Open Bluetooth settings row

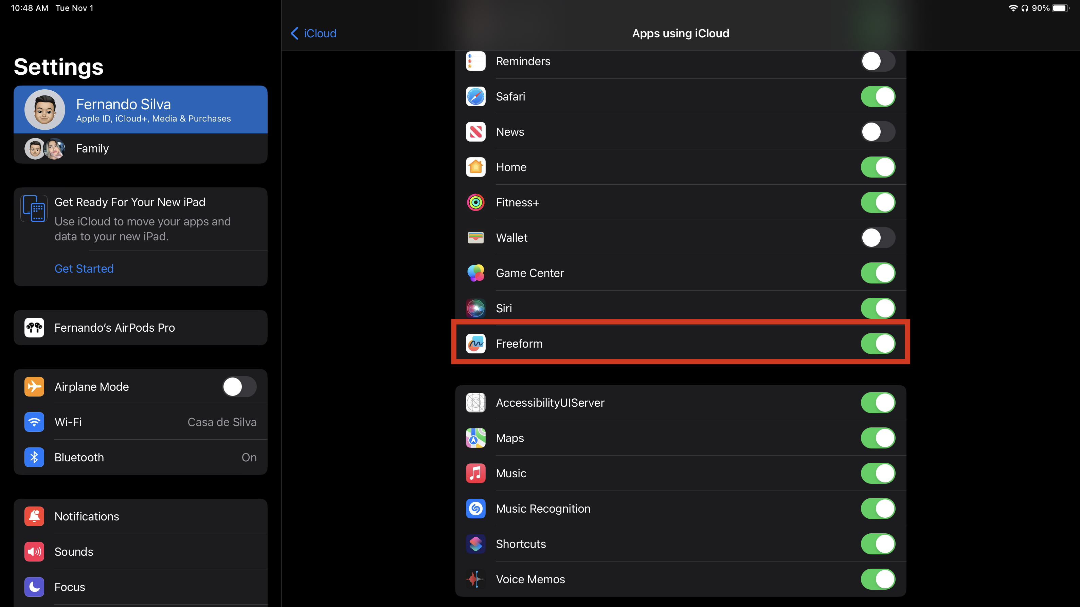[141, 457]
